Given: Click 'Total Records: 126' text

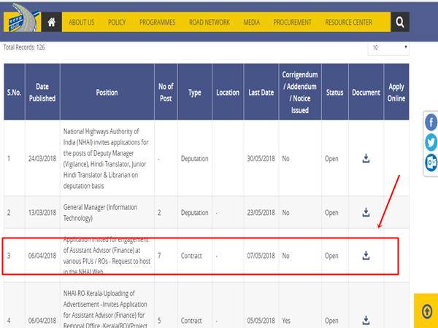Looking at the screenshot, I should tap(24, 47).
